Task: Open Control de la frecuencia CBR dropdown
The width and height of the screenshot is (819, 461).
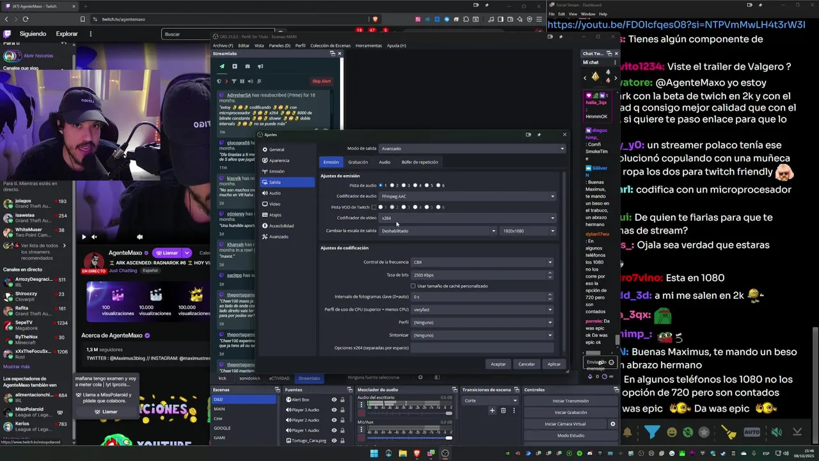Action: [482, 262]
